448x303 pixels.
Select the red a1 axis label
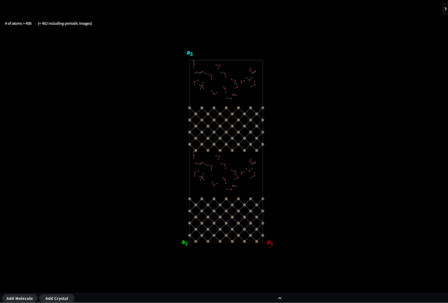coord(270,242)
